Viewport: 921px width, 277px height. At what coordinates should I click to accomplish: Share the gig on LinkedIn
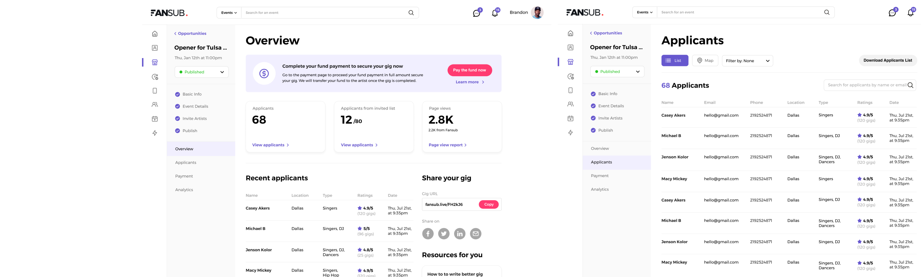point(460,234)
